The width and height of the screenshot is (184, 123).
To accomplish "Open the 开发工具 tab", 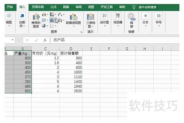I will [x=106, y=7].
